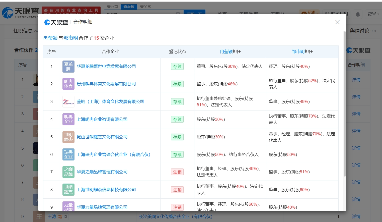Click the 世明耀杰 logo in row 8

tap(68, 190)
